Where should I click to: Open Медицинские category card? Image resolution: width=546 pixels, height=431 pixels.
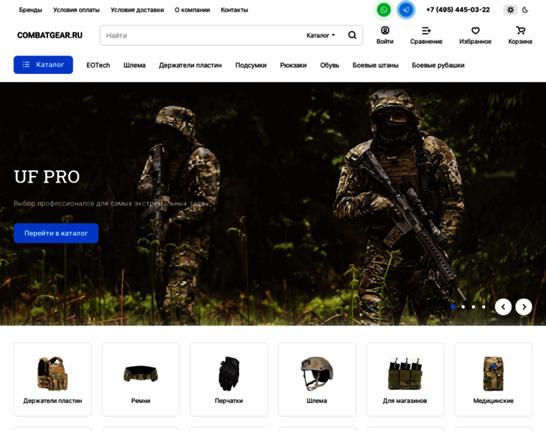(x=493, y=379)
